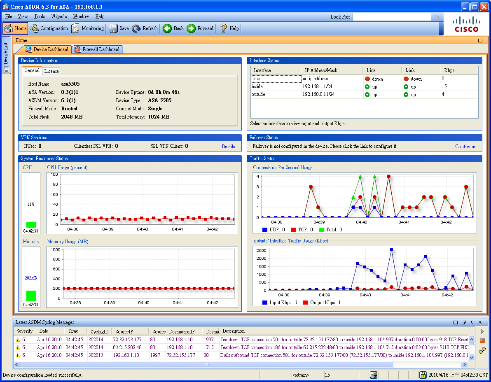Click the Cisco logo
Viewport: 491px width, 382px height.
pos(467,25)
